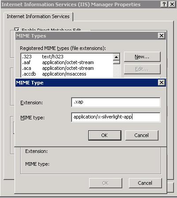Confirm with OK in MIME Type dialog
The width and height of the screenshot is (177, 198).
point(105,135)
